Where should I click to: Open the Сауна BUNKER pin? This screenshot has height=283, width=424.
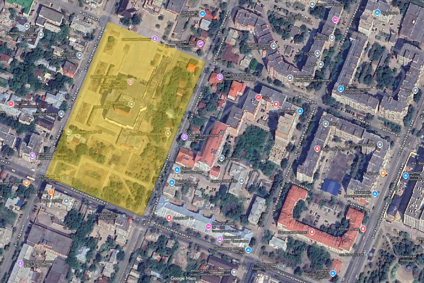241,180
